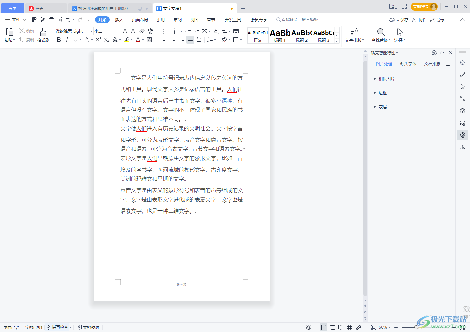Apply red font color
Screen dimensions: 470x332
coord(138,40)
